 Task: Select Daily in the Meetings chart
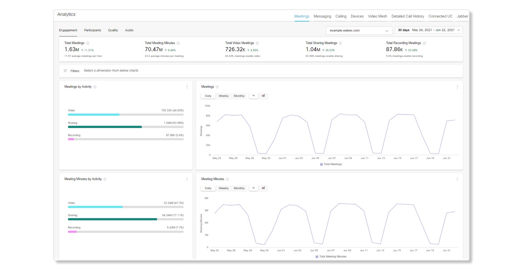(x=208, y=96)
